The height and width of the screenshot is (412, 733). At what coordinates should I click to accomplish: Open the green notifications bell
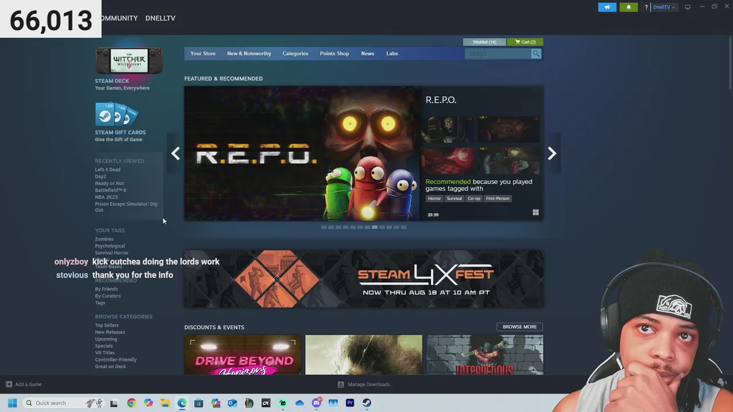click(x=628, y=7)
